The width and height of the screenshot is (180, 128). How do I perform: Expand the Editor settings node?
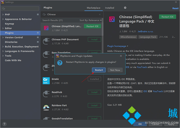[x=3, y=28]
